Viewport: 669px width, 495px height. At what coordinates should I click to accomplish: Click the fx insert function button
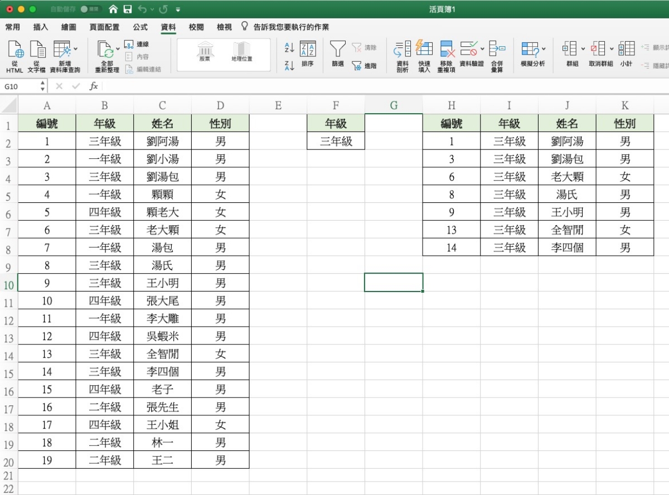pyautogui.click(x=94, y=86)
